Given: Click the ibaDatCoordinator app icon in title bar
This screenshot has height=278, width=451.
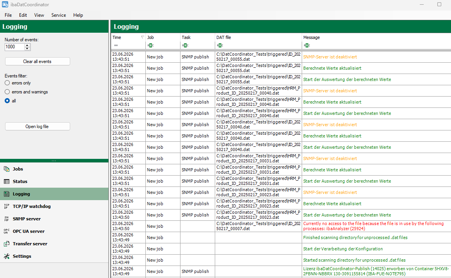Looking at the screenshot, I should [5, 4].
